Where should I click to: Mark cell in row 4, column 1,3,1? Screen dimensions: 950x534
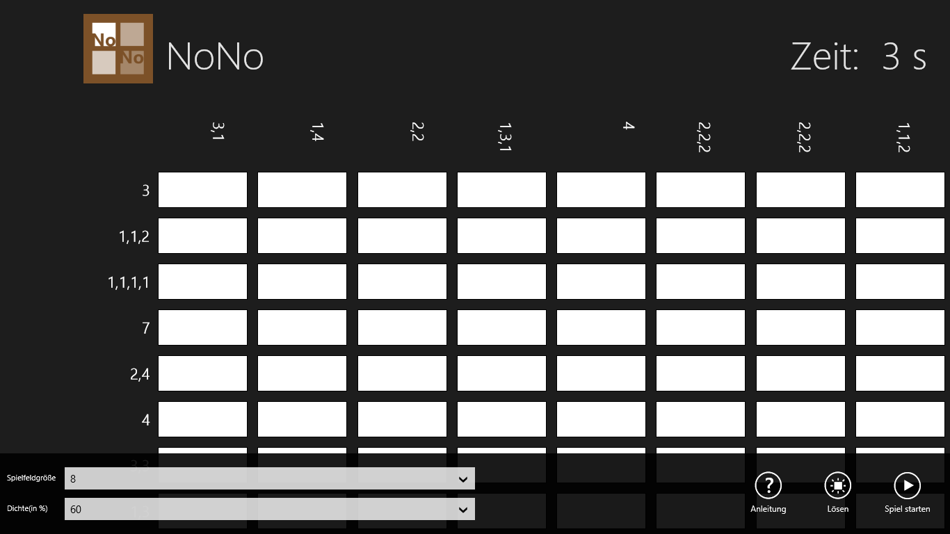tap(501, 419)
